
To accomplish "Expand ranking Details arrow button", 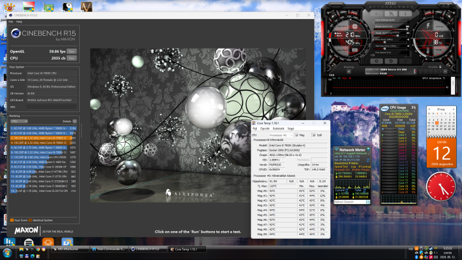I will pyautogui.click(x=75, y=121).
